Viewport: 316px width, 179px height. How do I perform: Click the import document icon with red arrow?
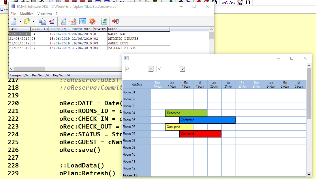click(52, 21)
